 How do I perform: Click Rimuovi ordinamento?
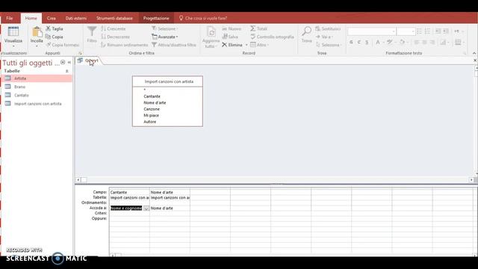(125, 45)
